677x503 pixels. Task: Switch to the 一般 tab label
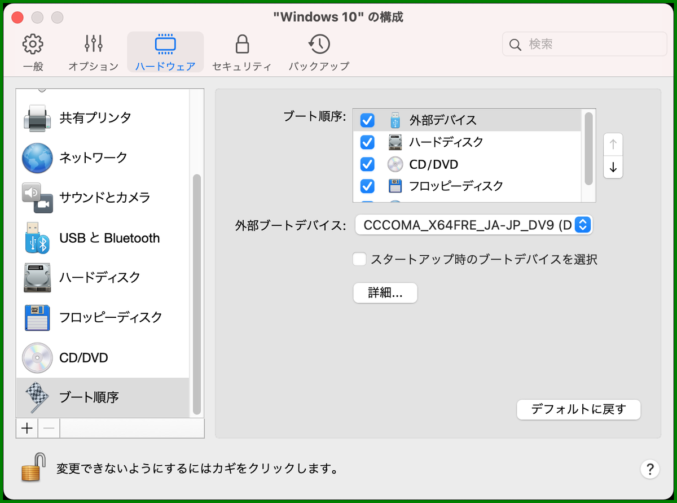33,66
